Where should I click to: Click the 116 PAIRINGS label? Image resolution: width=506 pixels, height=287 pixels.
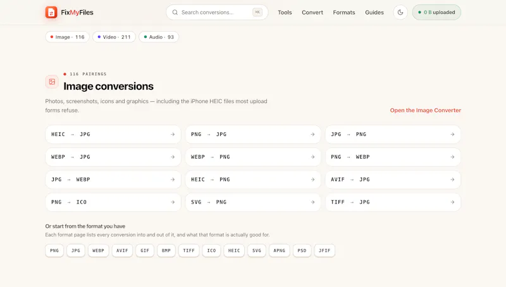(88, 74)
